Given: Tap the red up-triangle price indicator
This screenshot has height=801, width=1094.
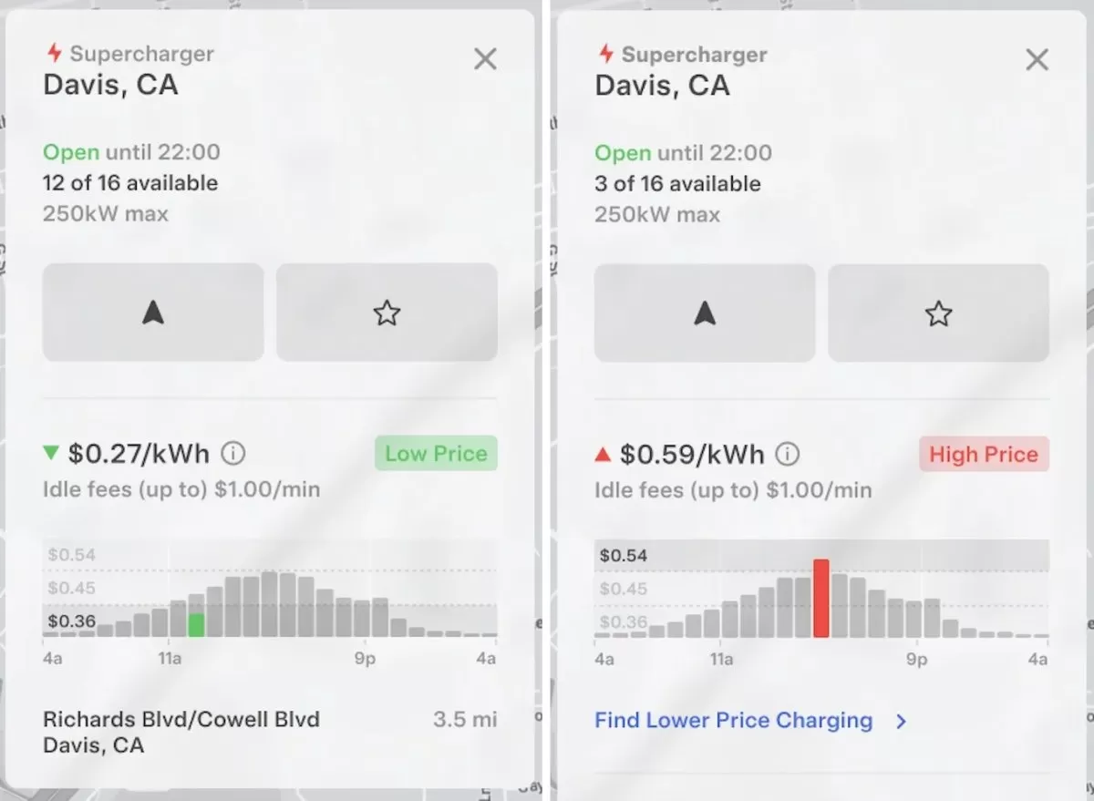Looking at the screenshot, I should (603, 454).
